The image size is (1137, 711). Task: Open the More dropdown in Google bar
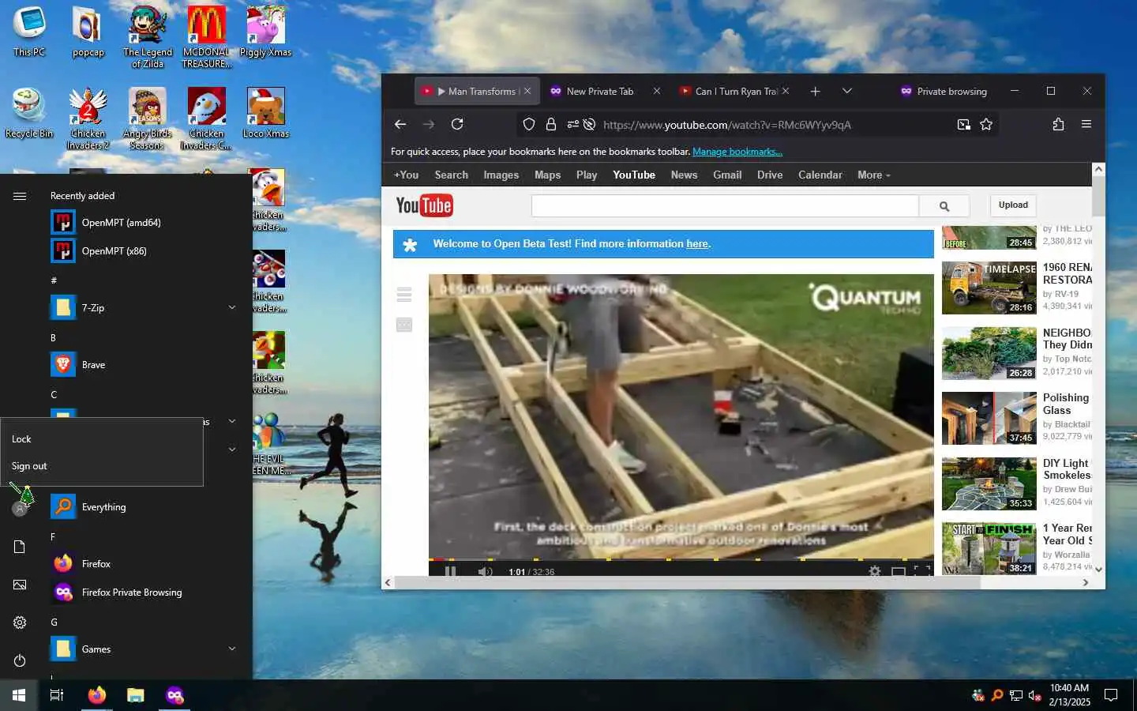(x=874, y=175)
